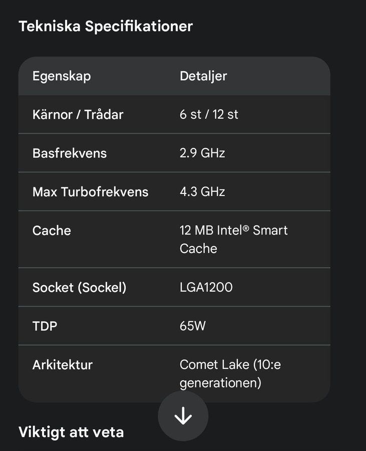Click the 'Arkitektur' row label
Viewport: 366px width, 451px height.
point(63,365)
